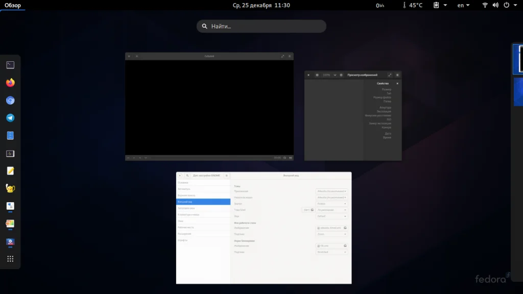Image resolution: width=523 pixels, height=294 pixels.
Task: Launch Terminal from the dock
Action: click(10, 65)
